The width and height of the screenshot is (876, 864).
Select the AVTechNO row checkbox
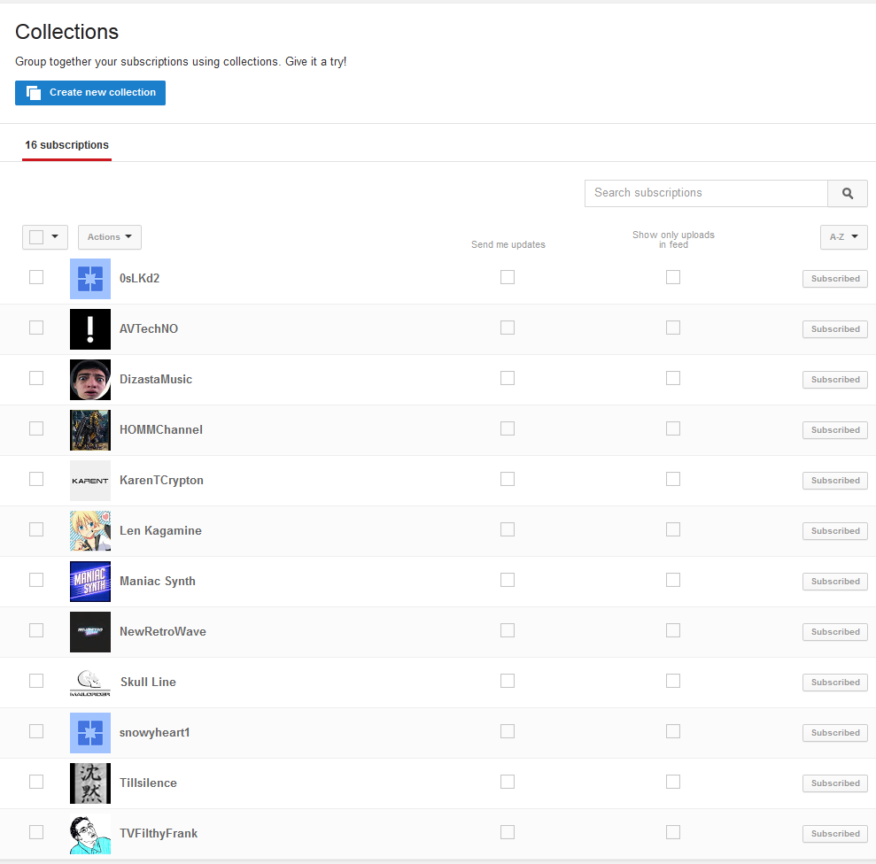coord(36,328)
